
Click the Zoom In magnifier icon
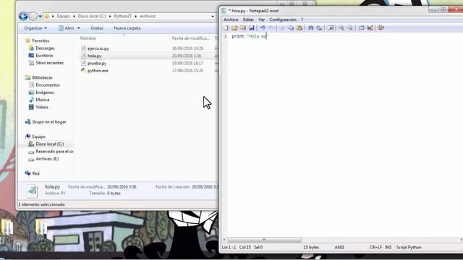(341, 28)
